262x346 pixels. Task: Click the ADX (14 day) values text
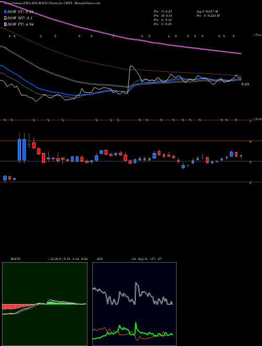pyautogui.click(x=146, y=259)
